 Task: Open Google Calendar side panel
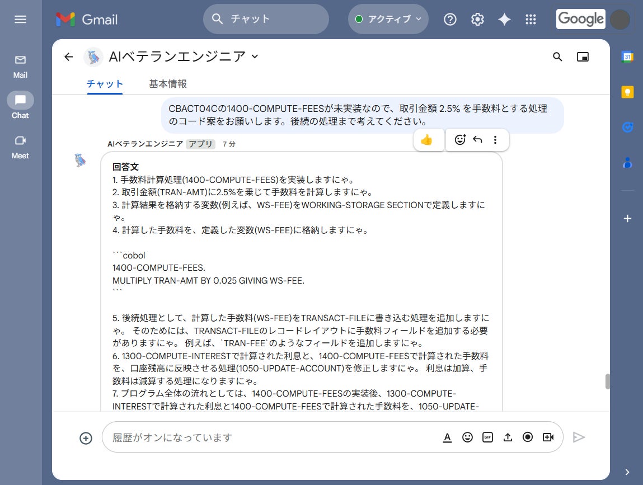click(x=627, y=56)
